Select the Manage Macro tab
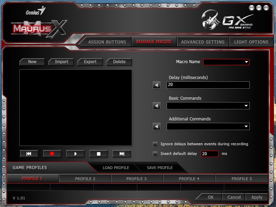The image size is (276, 207). [x=154, y=42]
